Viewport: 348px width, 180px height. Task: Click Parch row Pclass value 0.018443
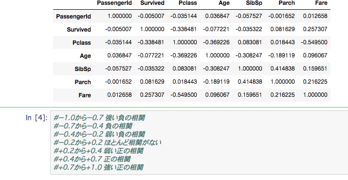184,82
